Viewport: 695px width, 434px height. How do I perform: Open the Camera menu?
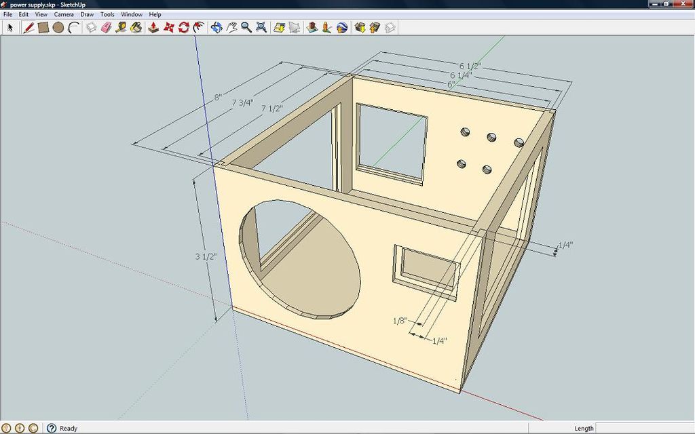63,14
